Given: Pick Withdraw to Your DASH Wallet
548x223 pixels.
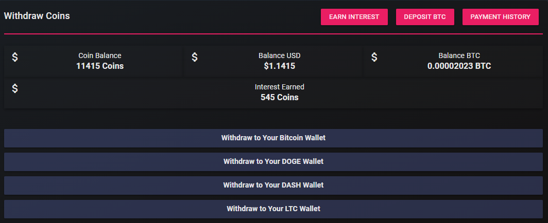Looking at the screenshot, I should click(273, 185).
